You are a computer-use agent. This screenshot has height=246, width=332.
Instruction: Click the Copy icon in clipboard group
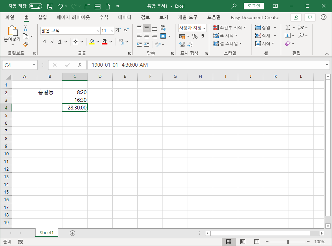pos(25,36)
